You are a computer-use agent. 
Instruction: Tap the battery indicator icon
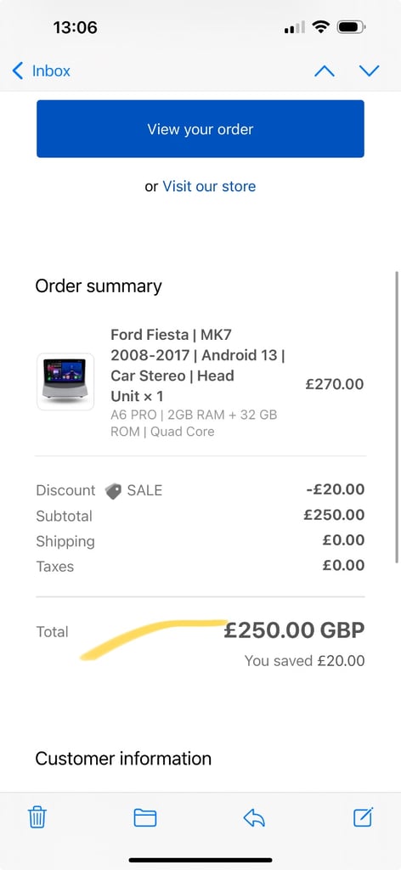351,26
